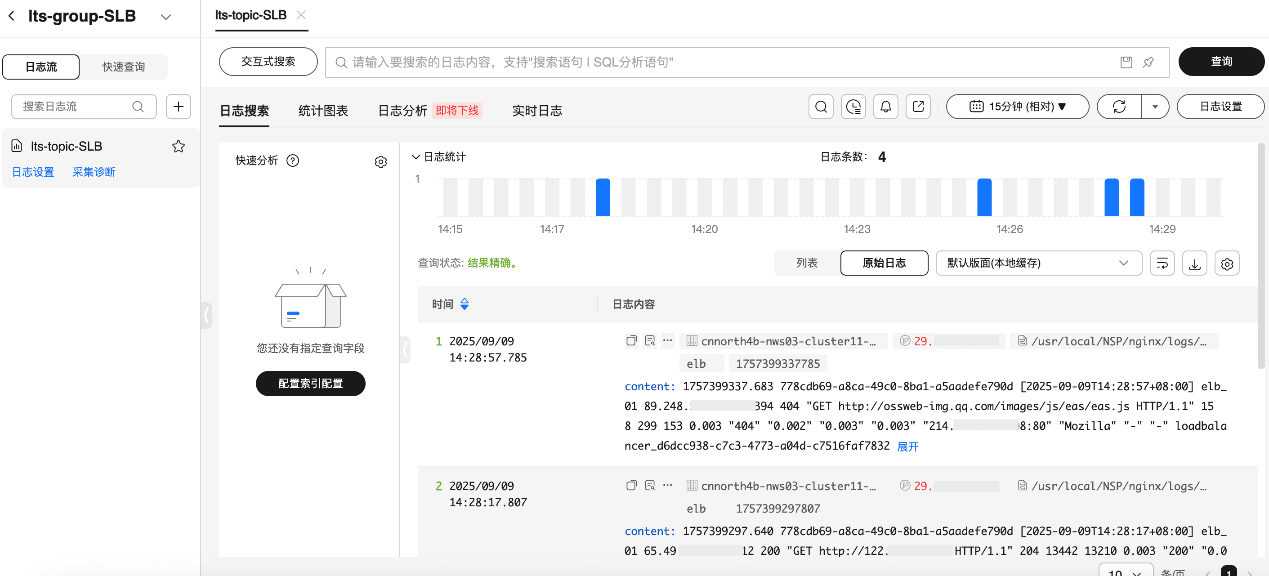
Task: Click the 查询 search button
Action: click(x=1221, y=62)
